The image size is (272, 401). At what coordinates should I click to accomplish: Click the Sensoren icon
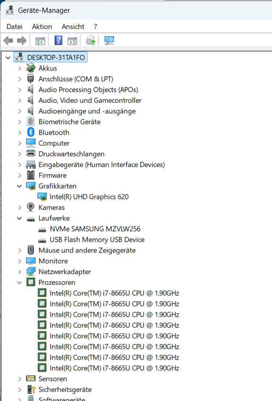coord(31,379)
